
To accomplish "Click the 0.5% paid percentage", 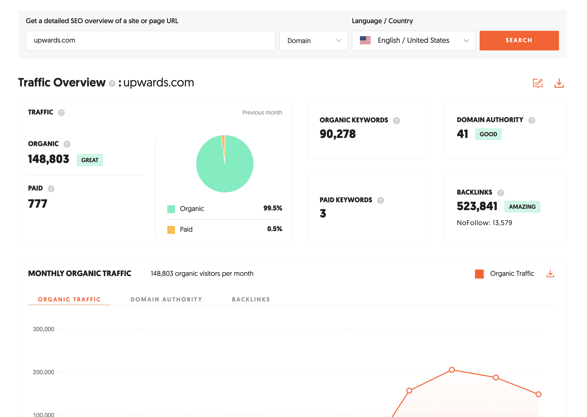I will (275, 229).
